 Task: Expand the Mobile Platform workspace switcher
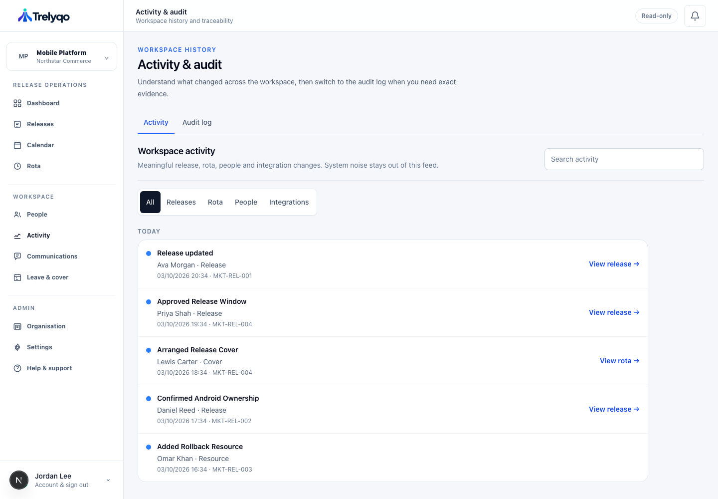coord(62,56)
